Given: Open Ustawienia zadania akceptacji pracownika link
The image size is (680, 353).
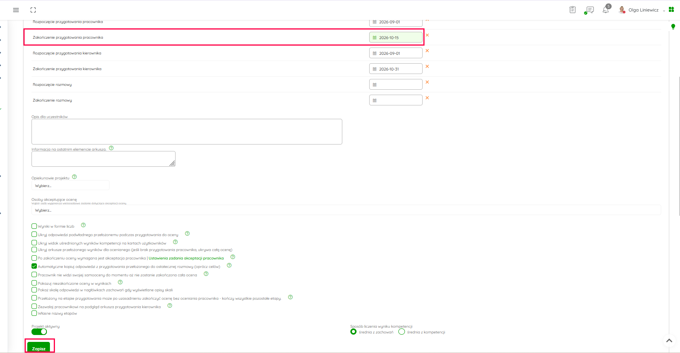Looking at the screenshot, I should click(186, 258).
